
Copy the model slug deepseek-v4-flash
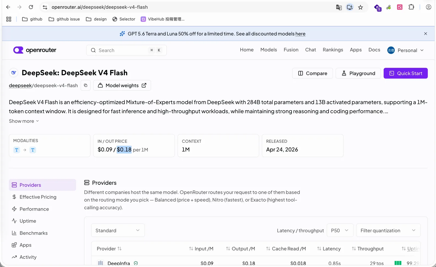point(86,85)
